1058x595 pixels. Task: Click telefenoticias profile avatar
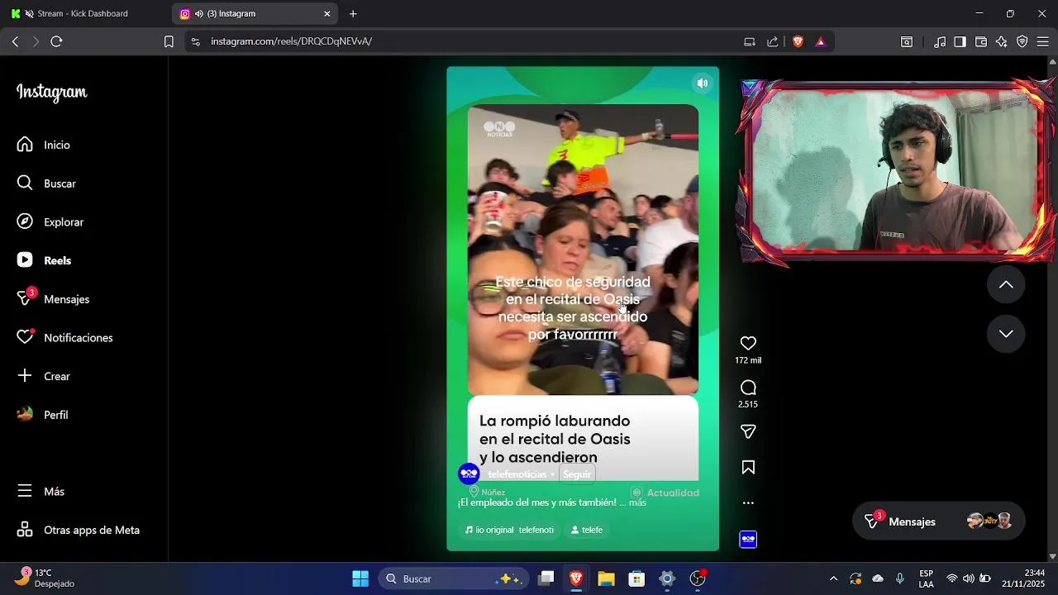[469, 474]
